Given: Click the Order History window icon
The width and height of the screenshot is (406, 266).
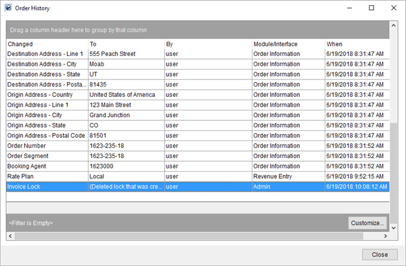Looking at the screenshot, I should 8,8.
